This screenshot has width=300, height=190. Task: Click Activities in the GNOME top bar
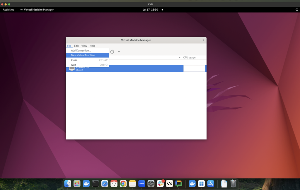pos(8,10)
